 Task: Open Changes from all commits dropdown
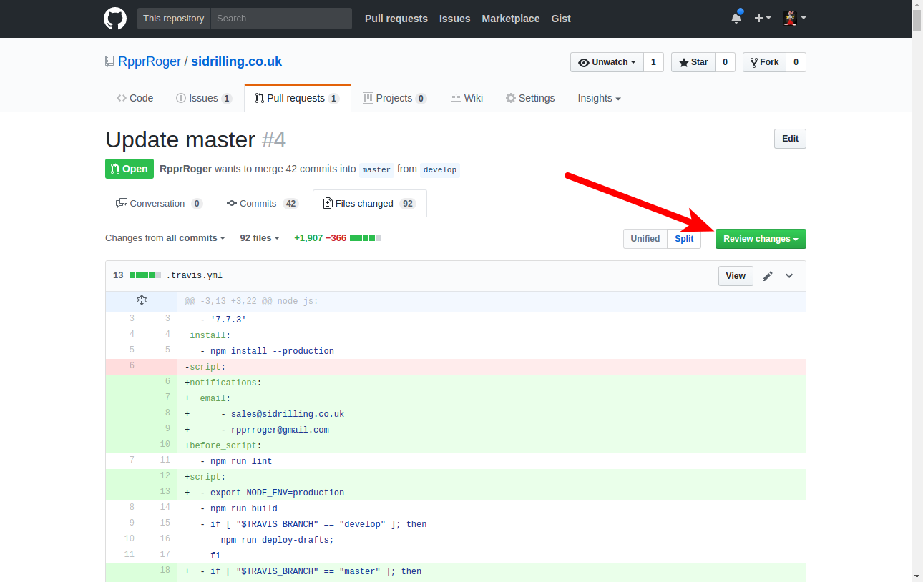point(165,238)
